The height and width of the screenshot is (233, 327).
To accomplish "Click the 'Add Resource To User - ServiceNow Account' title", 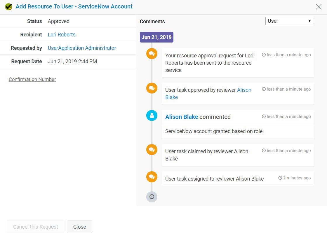I will click(74, 7).
